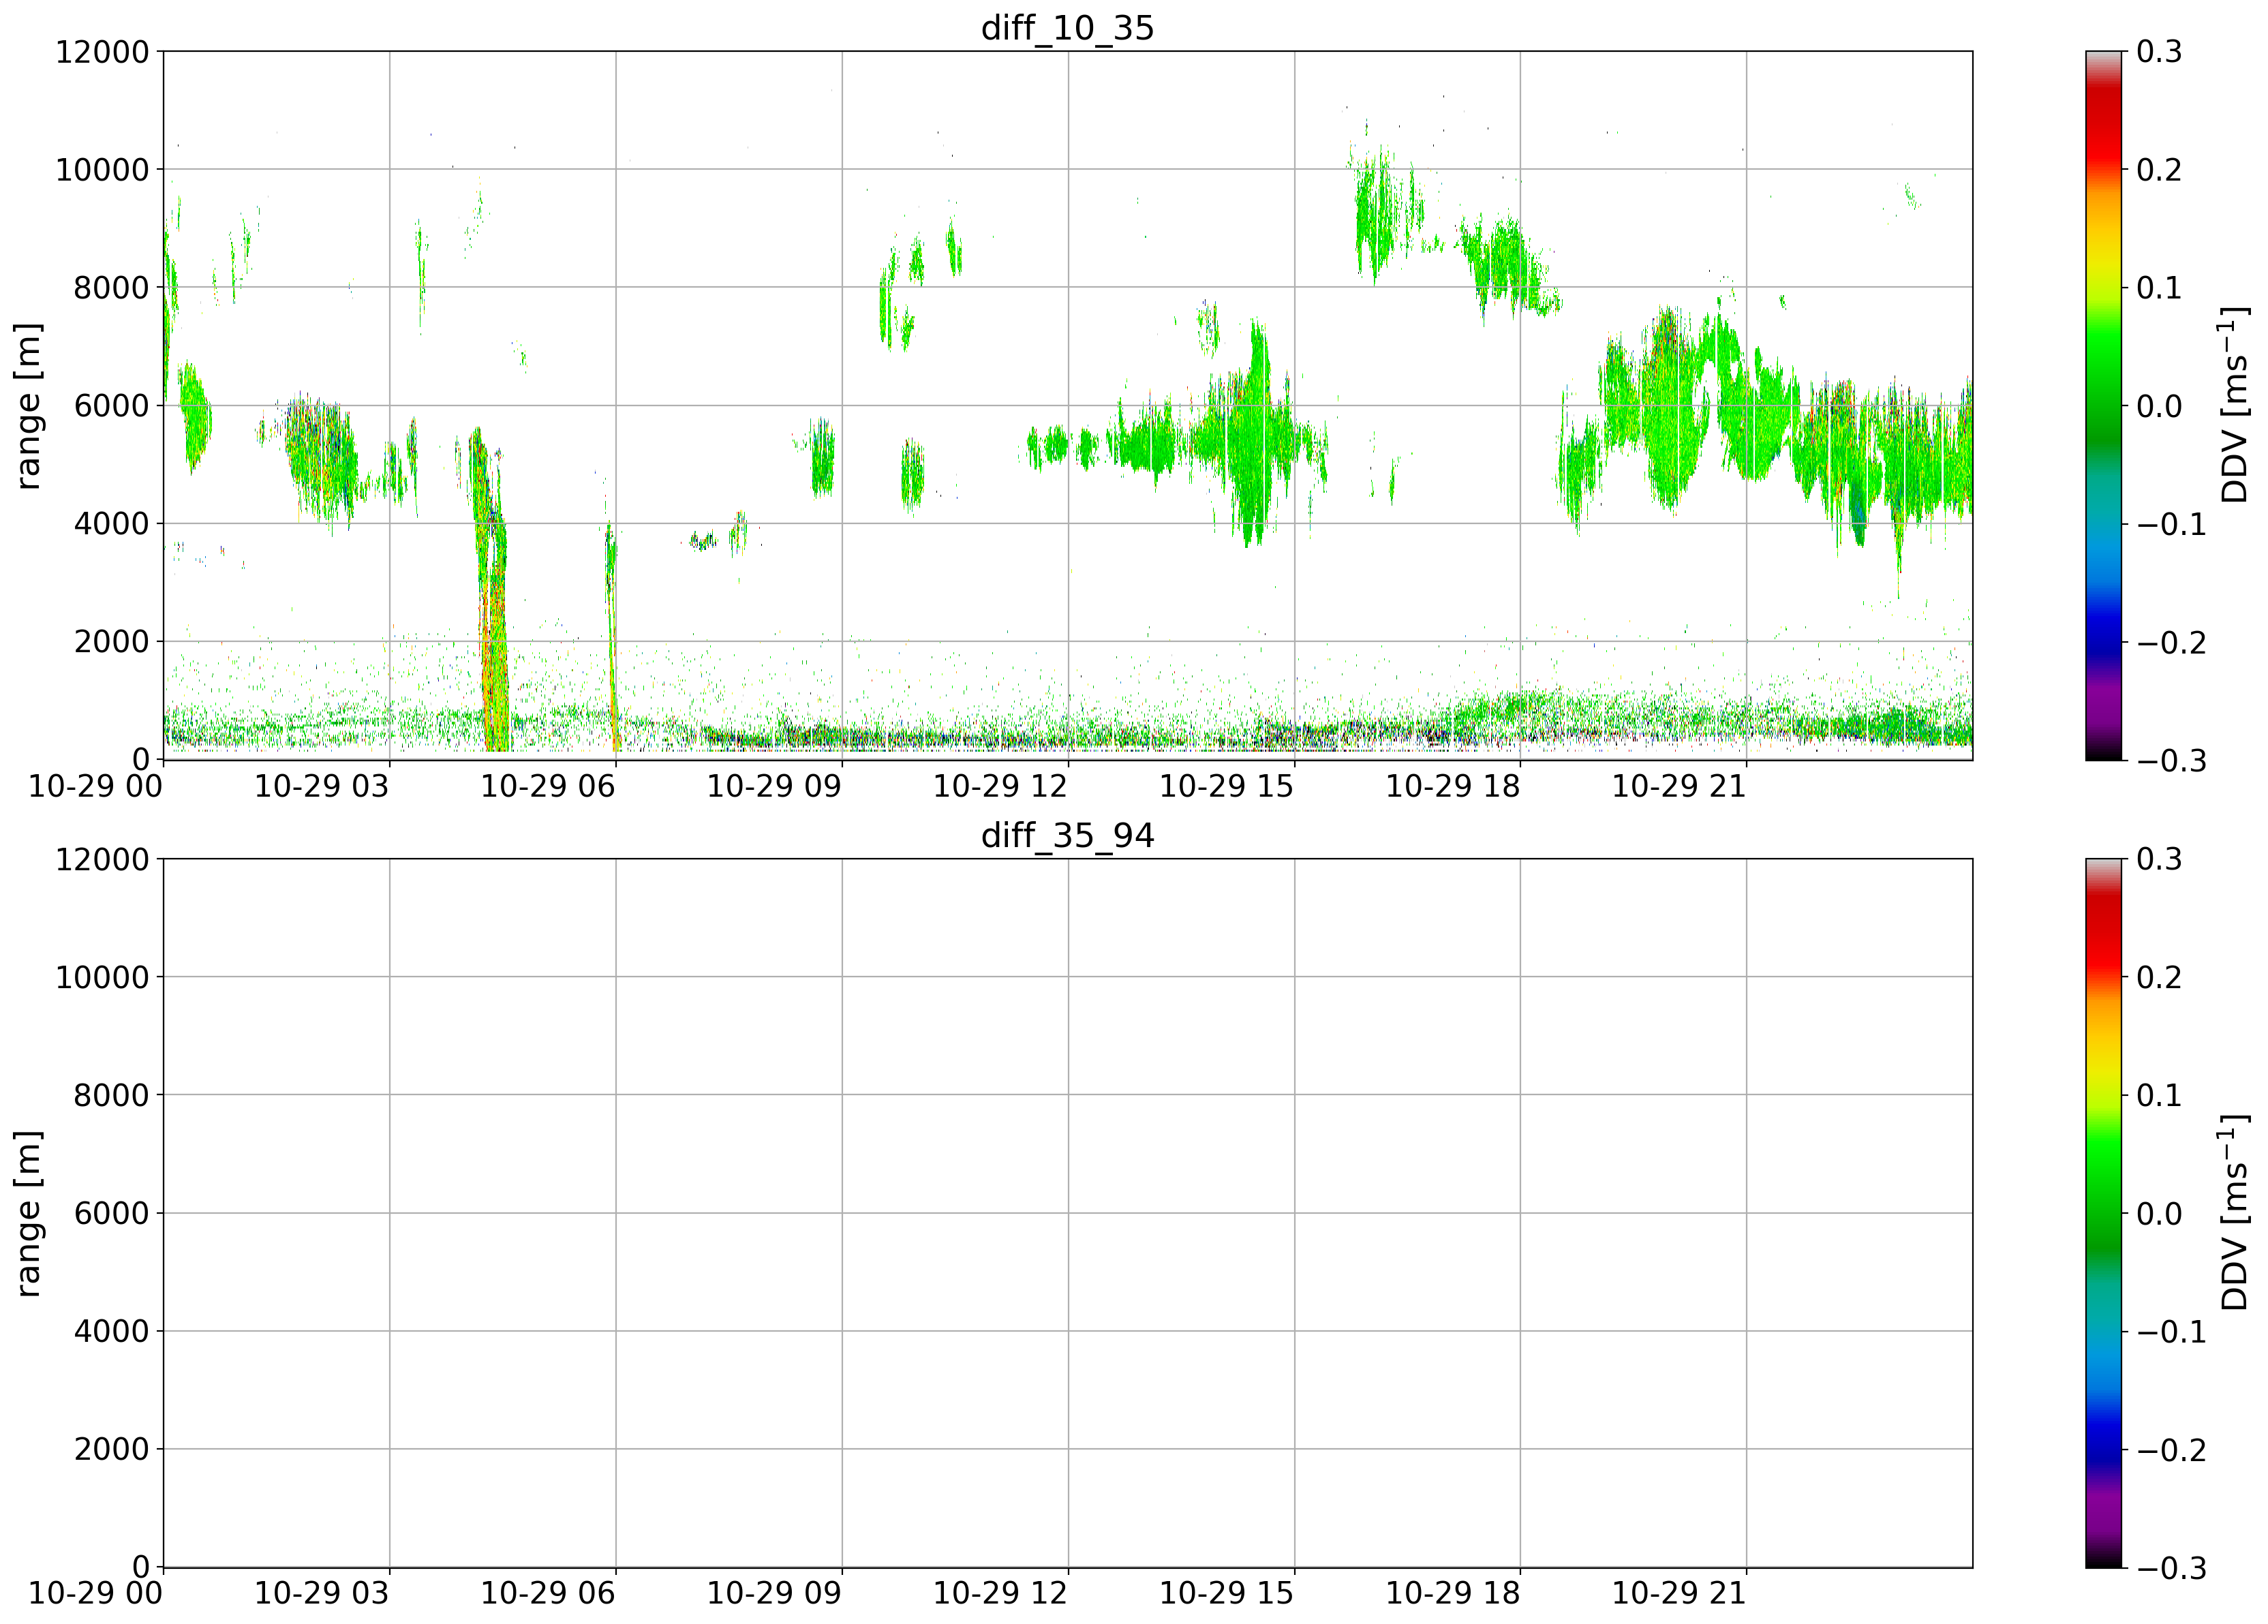2268x1624 pixels.
Task: Click top plot x tick '10-29 15'
Action: click(x=1226, y=786)
